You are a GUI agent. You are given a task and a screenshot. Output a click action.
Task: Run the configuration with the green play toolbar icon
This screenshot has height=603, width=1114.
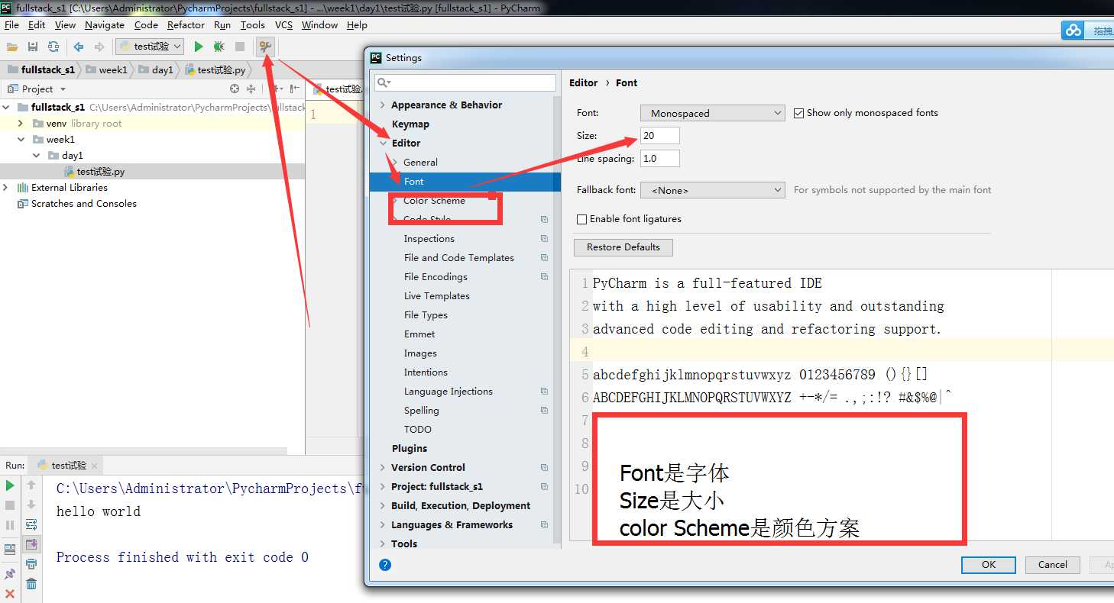199,47
